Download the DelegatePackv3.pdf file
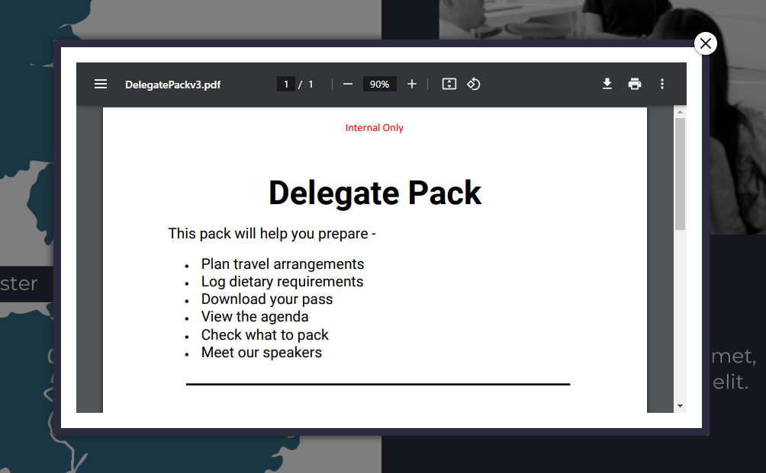The width and height of the screenshot is (766, 473). pyautogui.click(x=607, y=84)
